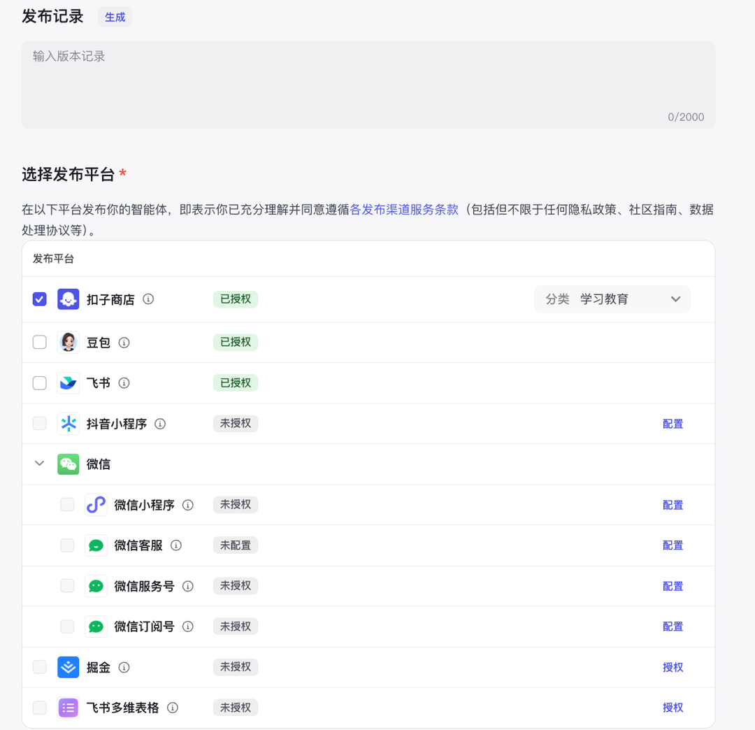Click 配置 for 微信服务号

(673, 586)
